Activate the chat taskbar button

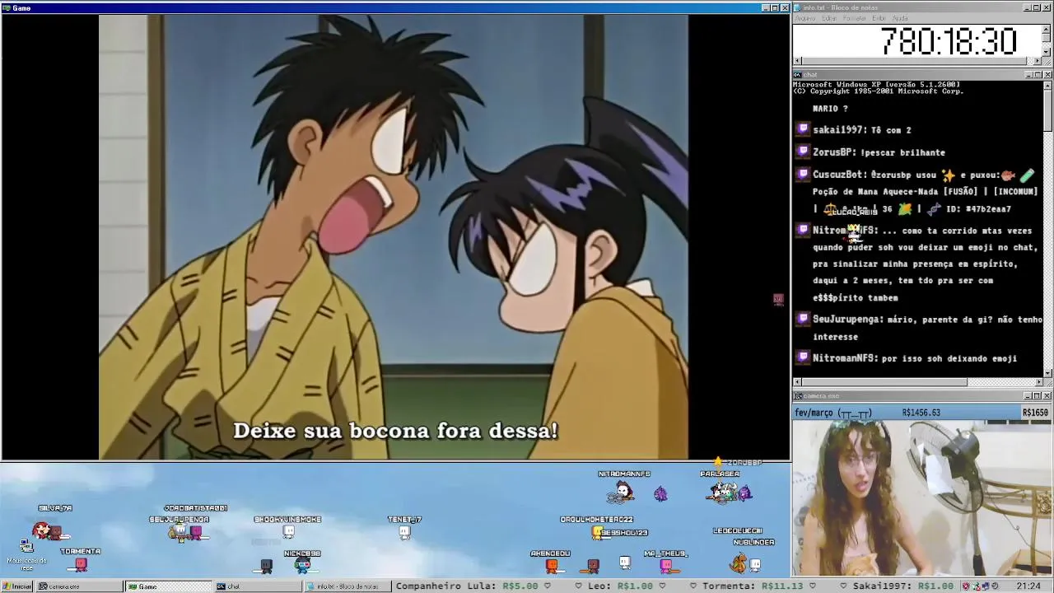(257, 586)
